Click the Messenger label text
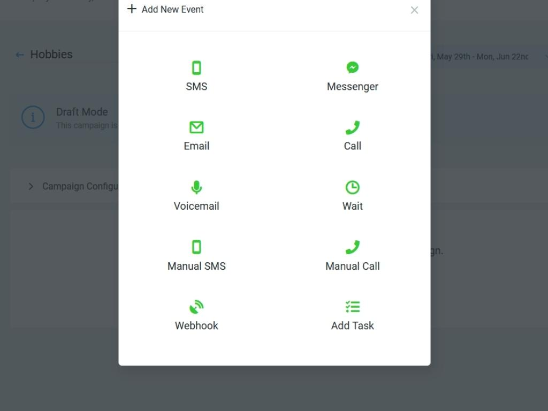548x411 pixels. (x=352, y=87)
